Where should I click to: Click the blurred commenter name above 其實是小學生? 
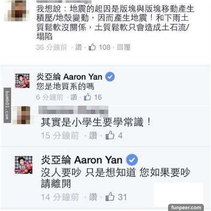73,111
